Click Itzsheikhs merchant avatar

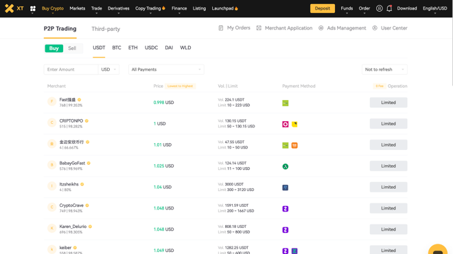point(51,186)
